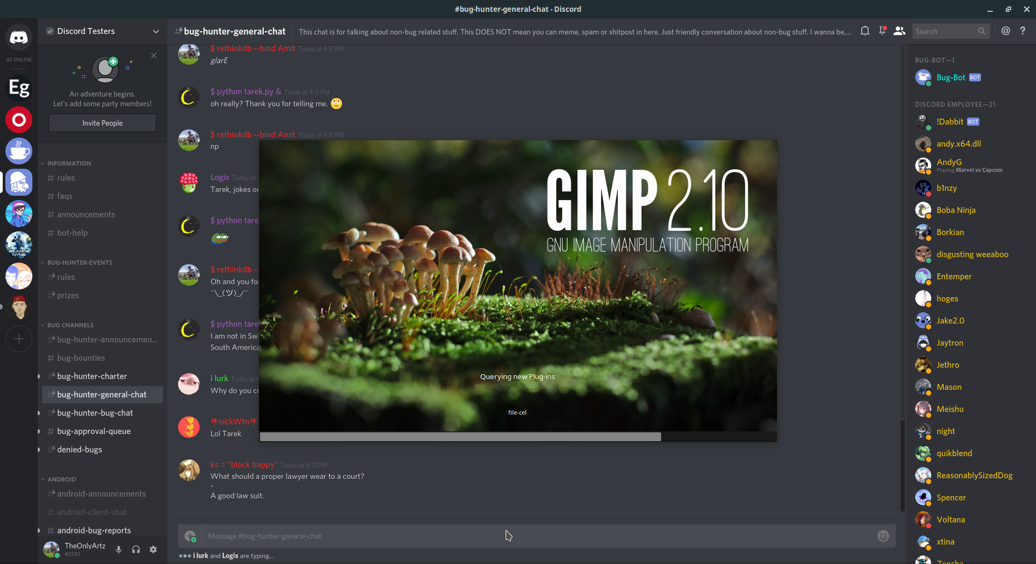
Task: Open the android-bug-reports channel
Action: 103,531
